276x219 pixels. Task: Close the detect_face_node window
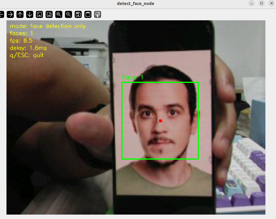pos(272,3)
